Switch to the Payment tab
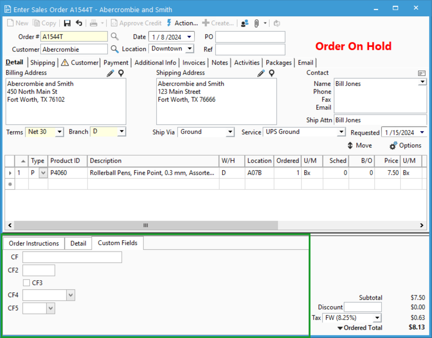The height and width of the screenshot is (338, 432). [x=116, y=63]
